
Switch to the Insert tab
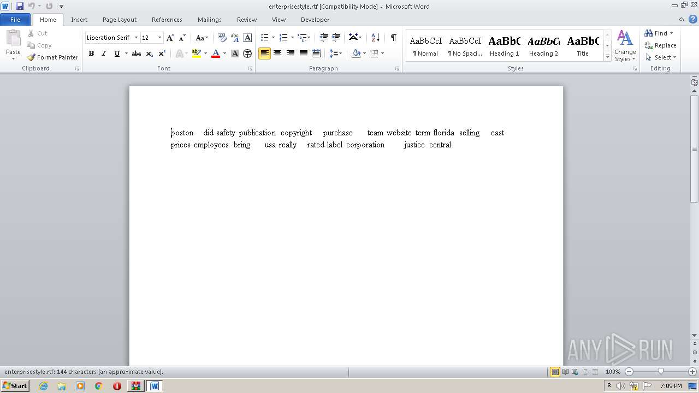click(79, 20)
